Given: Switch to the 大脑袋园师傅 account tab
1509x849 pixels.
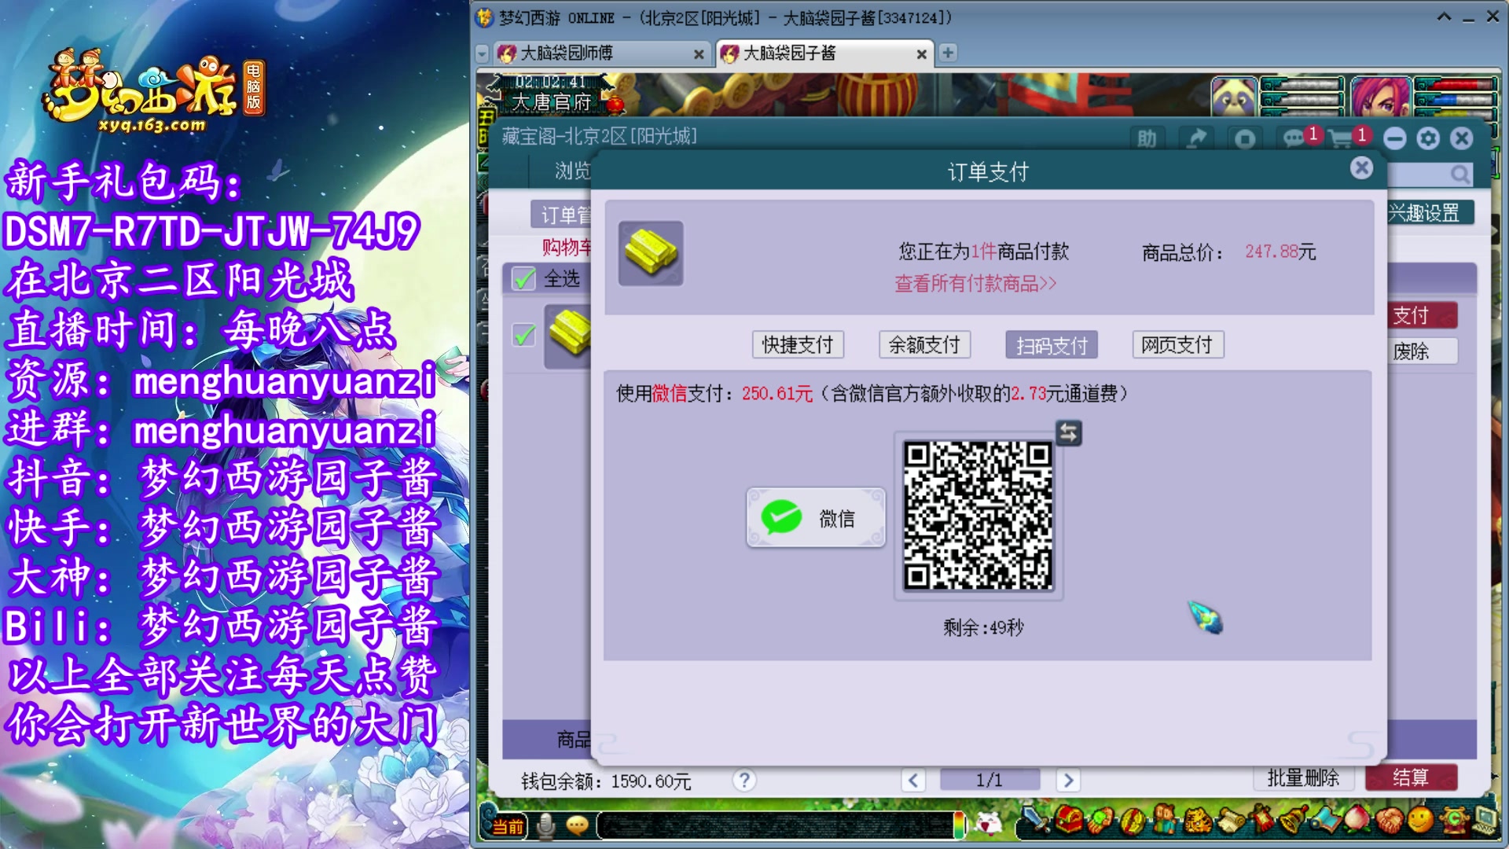Looking at the screenshot, I should point(601,53).
